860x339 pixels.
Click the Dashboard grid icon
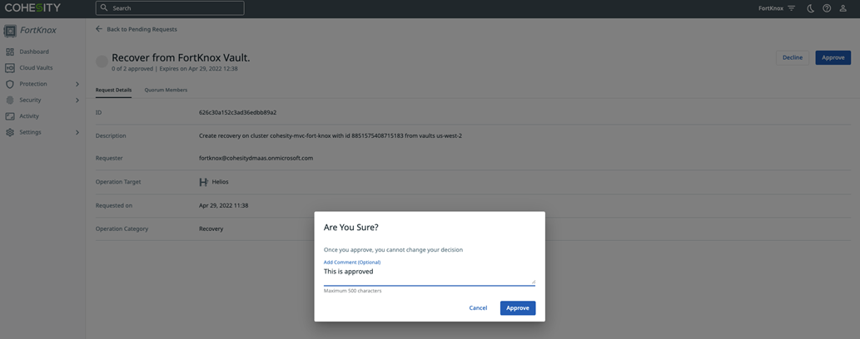(9, 52)
